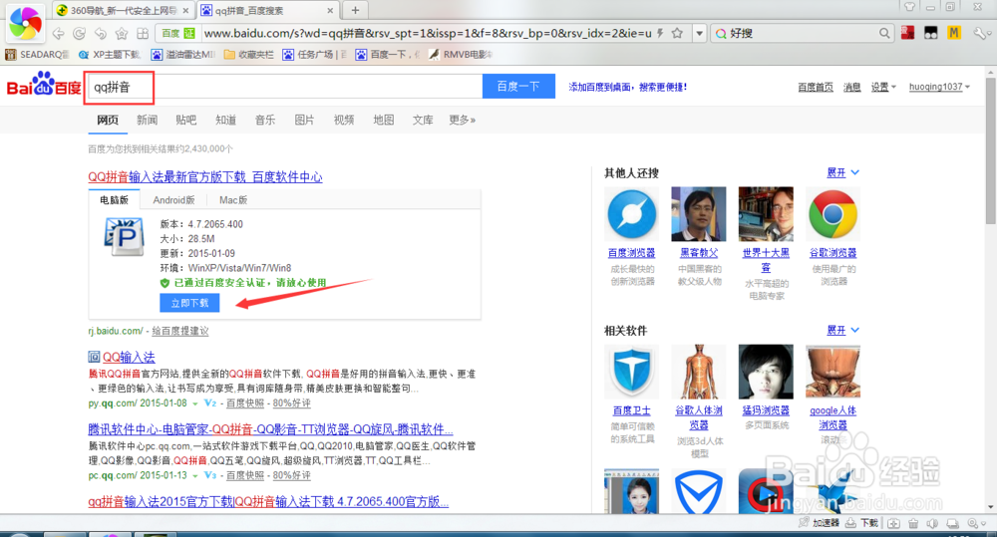The image size is (997, 537).
Task: Open the 消息 messages link
Action: pos(852,87)
